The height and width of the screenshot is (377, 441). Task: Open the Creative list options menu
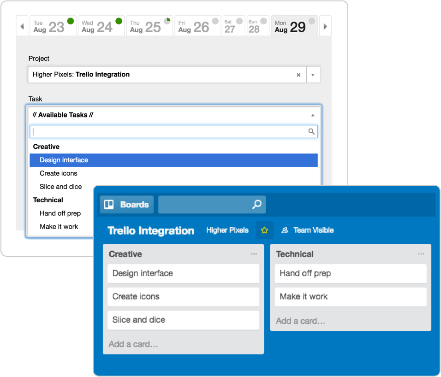(253, 254)
